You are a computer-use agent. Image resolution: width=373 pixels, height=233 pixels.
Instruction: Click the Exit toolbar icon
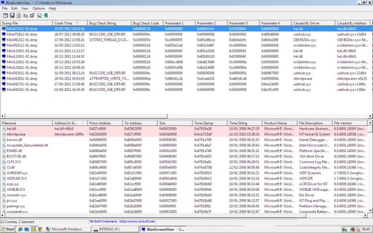coord(46,15)
